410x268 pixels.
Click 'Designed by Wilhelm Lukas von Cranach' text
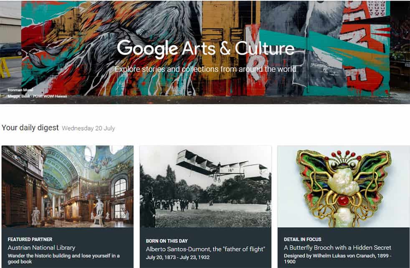[338, 255]
